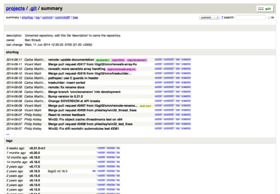Click snapshot link for 'remote: update documentation'
The height and width of the screenshot is (194, 280).
point(186,59)
